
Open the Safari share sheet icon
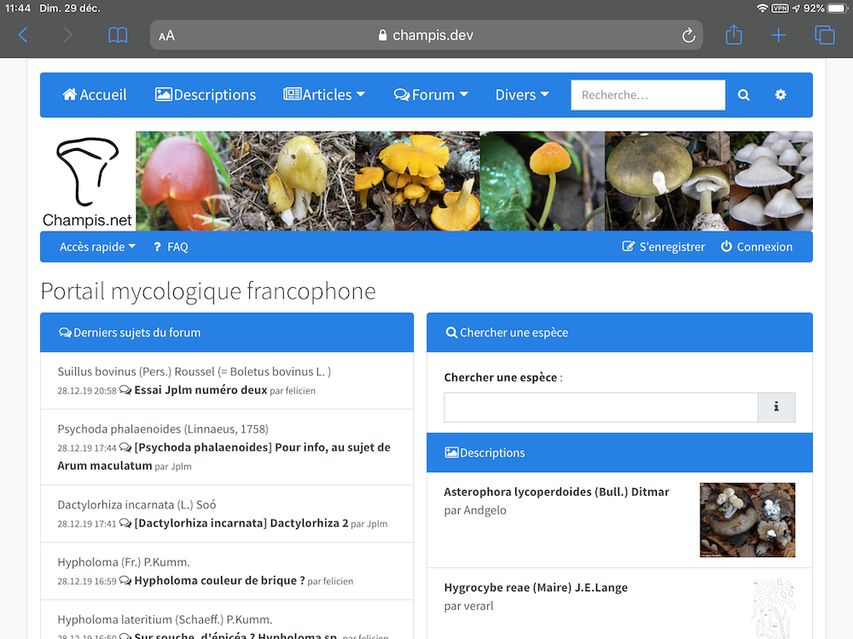pos(734,35)
